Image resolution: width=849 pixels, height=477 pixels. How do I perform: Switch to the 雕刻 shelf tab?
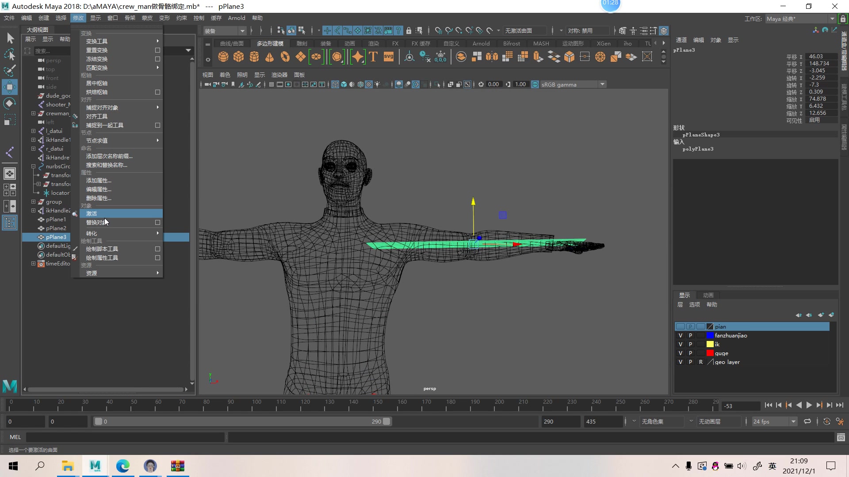click(302, 43)
